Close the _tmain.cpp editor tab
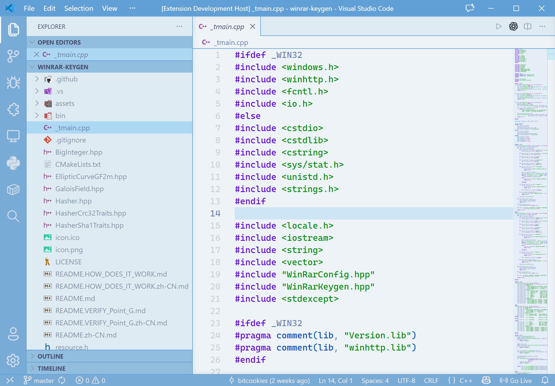 coord(253,27)
